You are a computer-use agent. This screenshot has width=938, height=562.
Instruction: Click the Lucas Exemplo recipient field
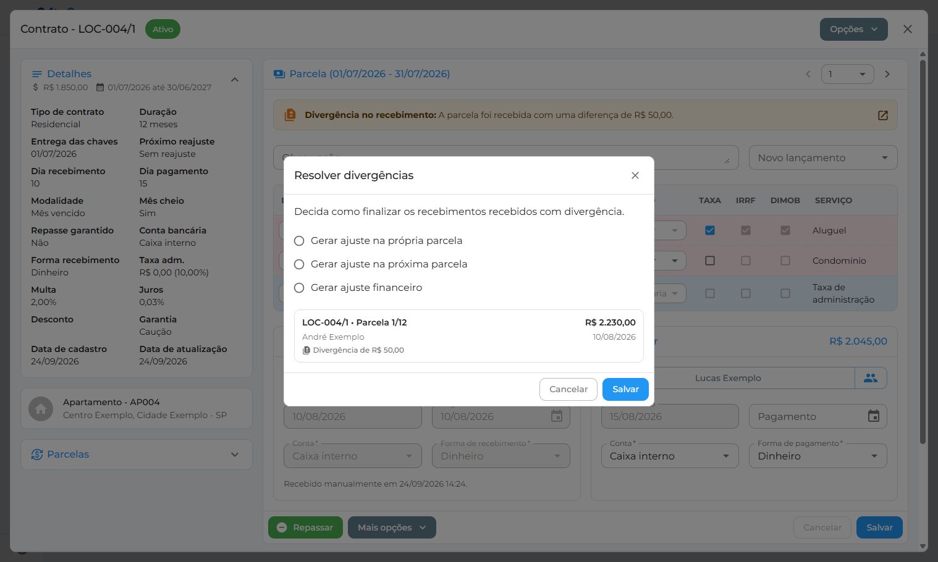728,378
